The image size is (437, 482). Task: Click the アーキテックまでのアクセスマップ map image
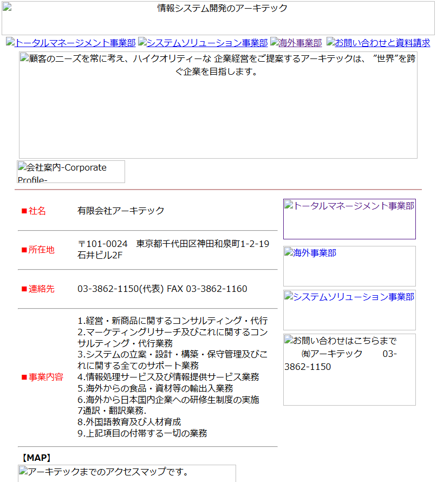(x=127, y=473)
